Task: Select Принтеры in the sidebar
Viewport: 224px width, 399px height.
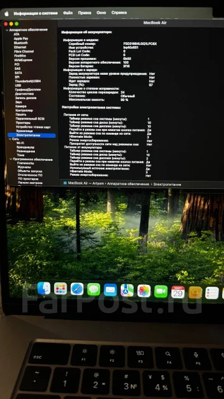Action: click(23, 123)
